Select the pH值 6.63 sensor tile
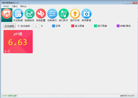This screenshot has width=138, height=98. (x=18, y=42)
